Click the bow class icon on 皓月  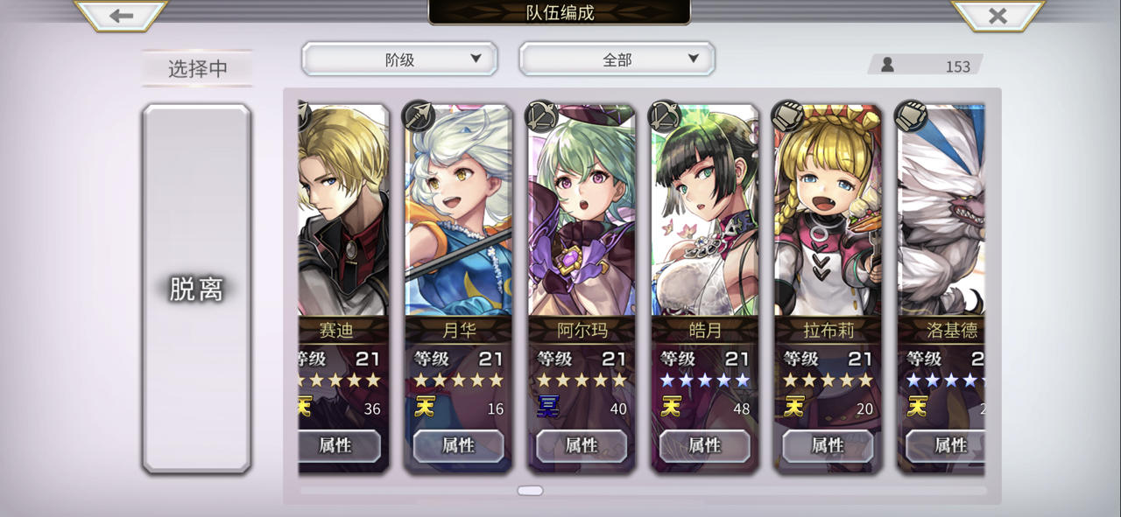(x=664, y=115)
